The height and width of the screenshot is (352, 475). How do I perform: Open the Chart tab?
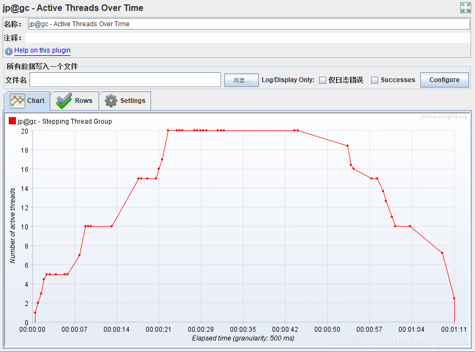(27, 101)
